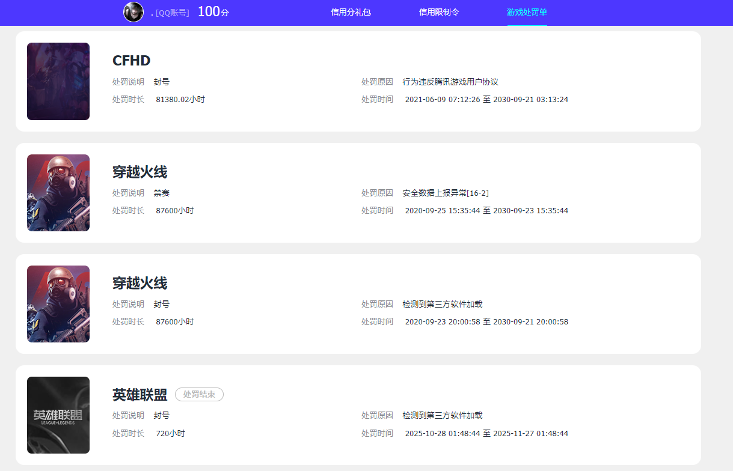Click the 英雄联盟 game title

click(x=140, y=395)
